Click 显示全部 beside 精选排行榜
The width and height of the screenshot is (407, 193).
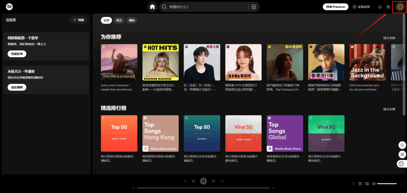[389, 109]
